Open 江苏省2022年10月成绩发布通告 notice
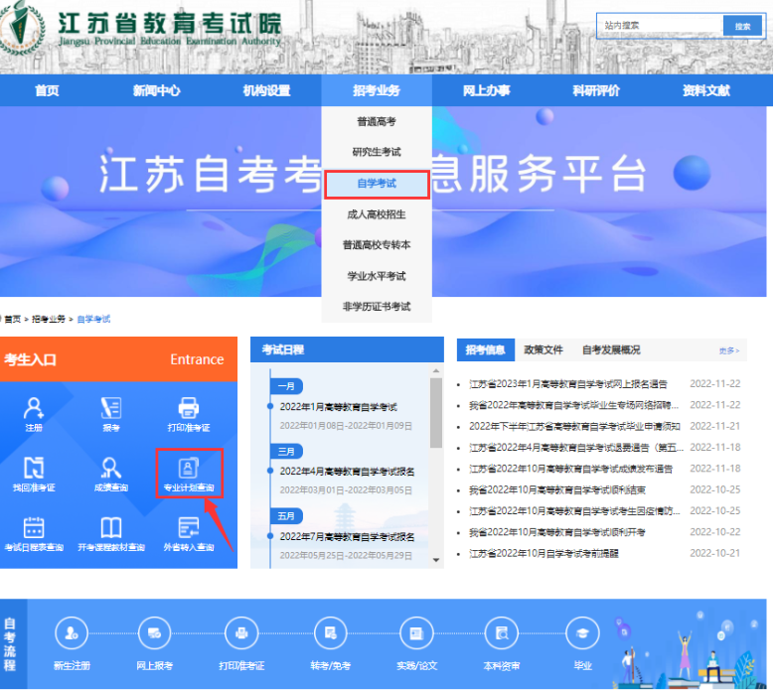 [x=571, y=469]
